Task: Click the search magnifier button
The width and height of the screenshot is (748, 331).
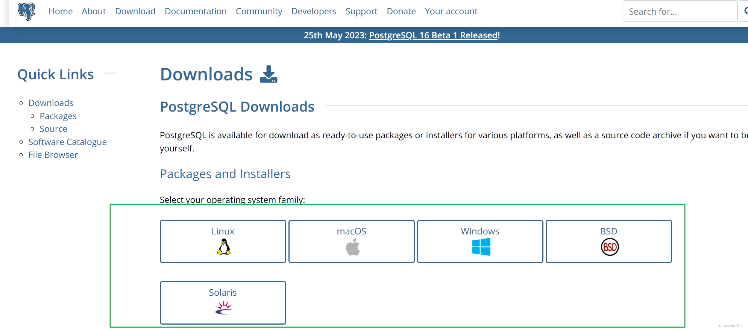Action: click(744, 11)
